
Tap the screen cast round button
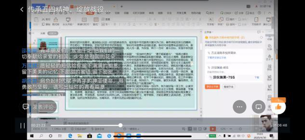tap(258, 107)
